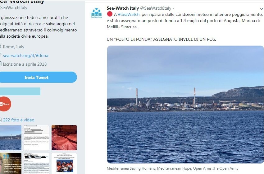
Task: Open the red blanket photo thumbnail
Action: (x=64, y=138)
